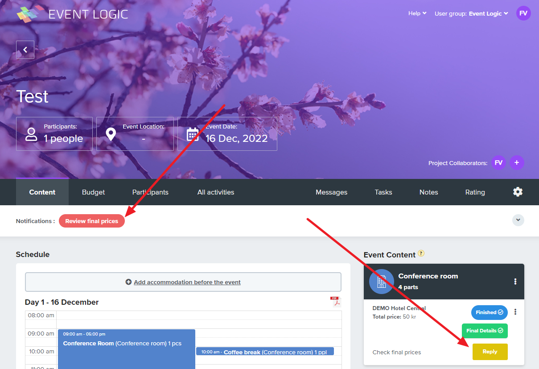Image resolution: width=539 pixels, height=369 pixels.
Task: Click the FV project collaborator avatar
Action: coord(499,163)
